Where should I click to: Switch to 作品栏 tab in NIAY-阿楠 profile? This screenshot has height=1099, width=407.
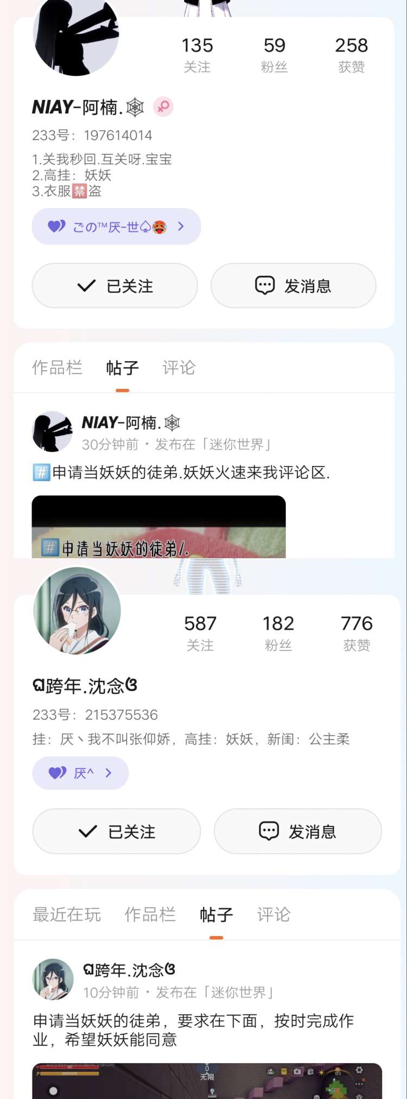click(x=57, y=368)
